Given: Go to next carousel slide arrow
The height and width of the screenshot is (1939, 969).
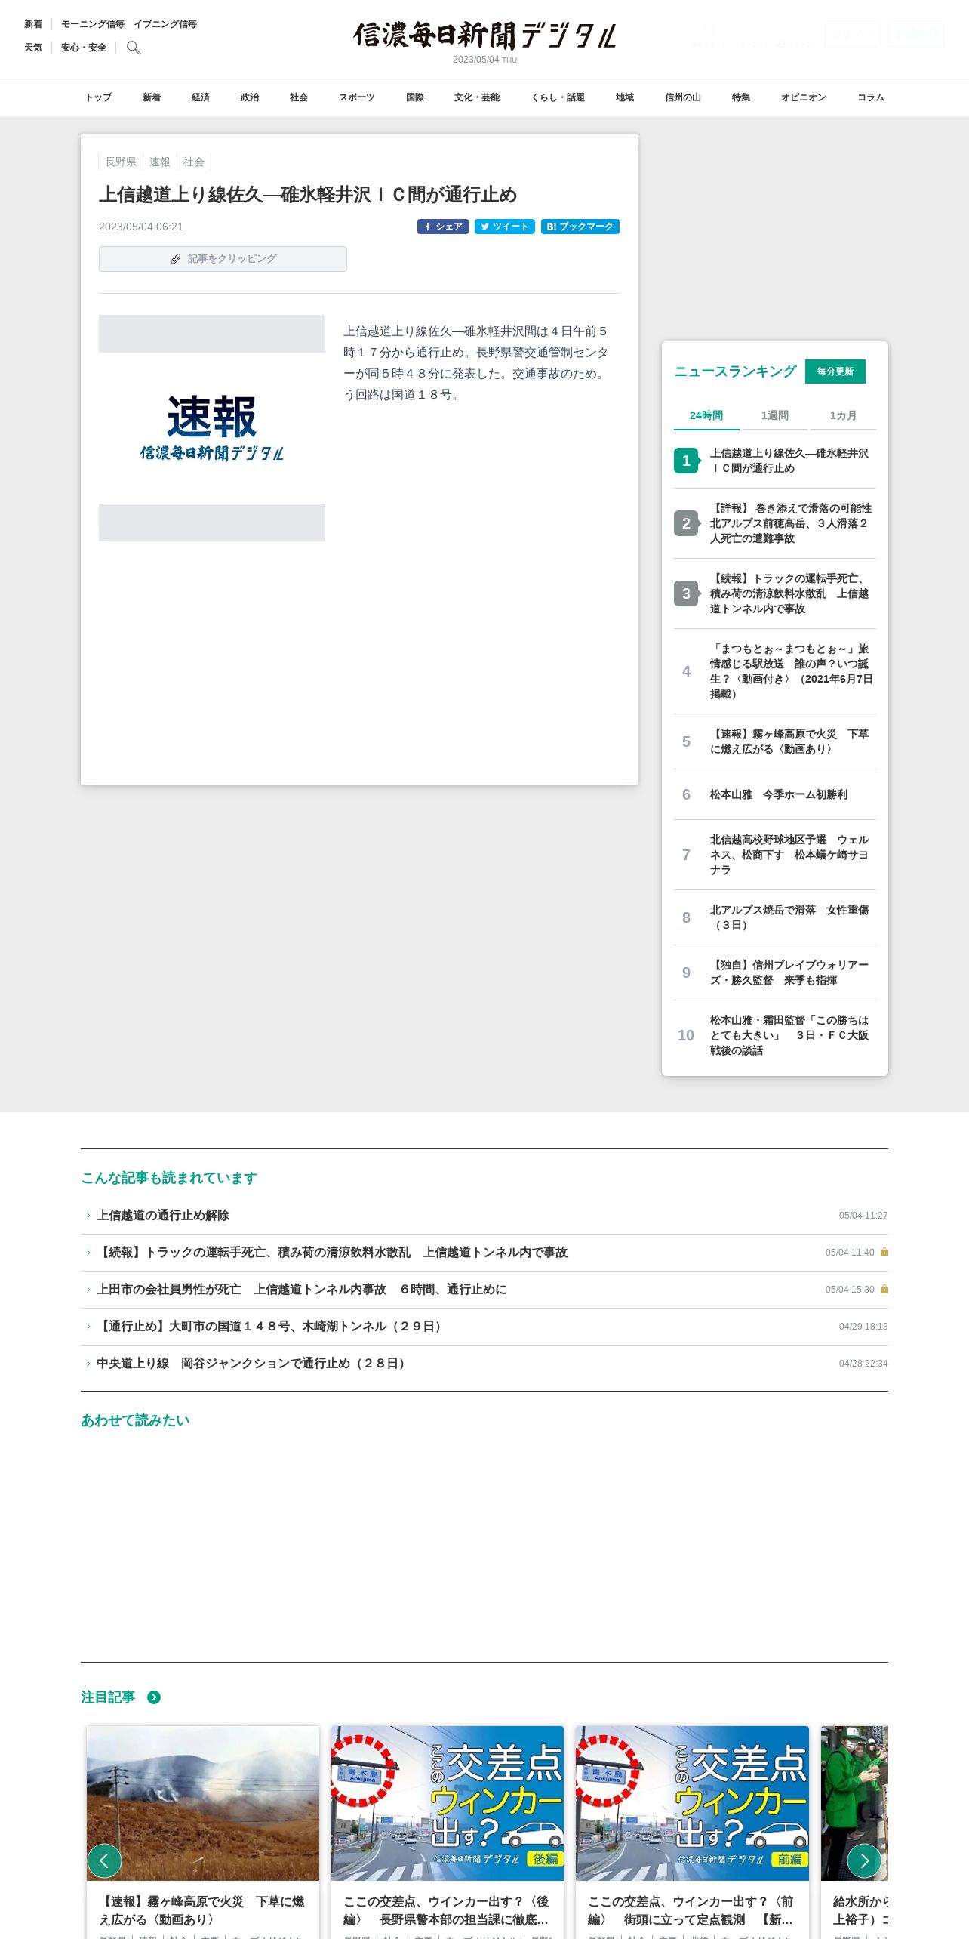Looking at the screenshot, I should 864,1860.
